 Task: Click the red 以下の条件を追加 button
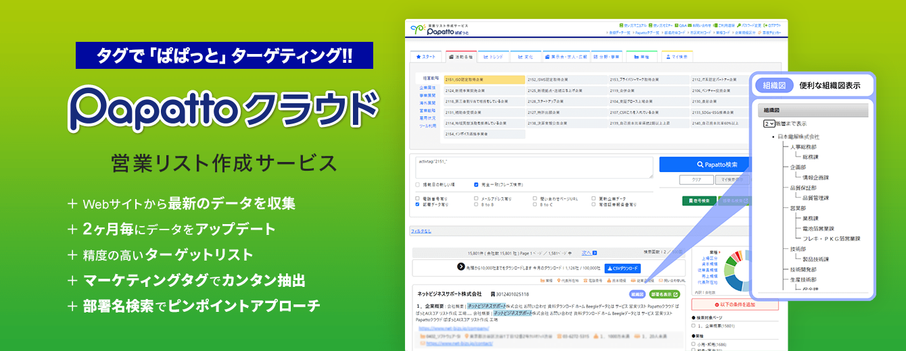pos(735,304)
